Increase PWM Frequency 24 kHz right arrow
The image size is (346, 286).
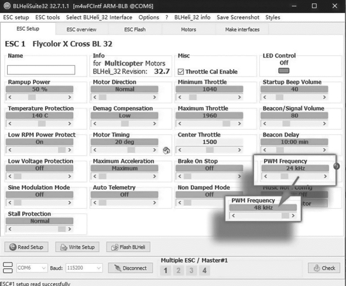tap(326, 176)
